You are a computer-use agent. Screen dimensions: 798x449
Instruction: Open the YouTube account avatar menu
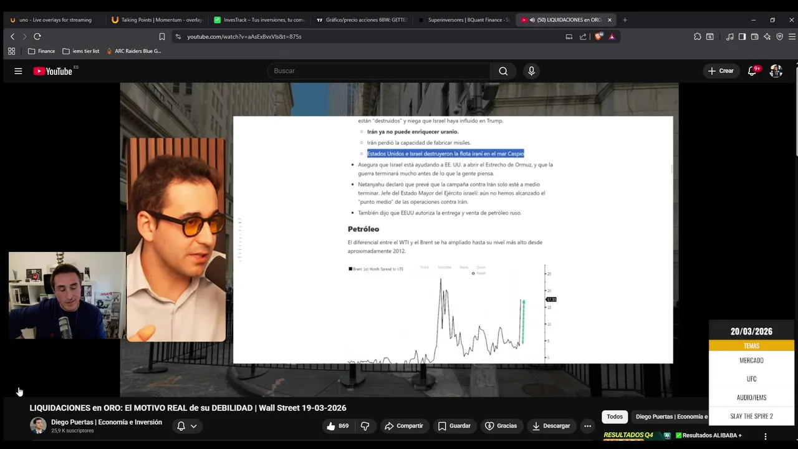tap(776, 71)
